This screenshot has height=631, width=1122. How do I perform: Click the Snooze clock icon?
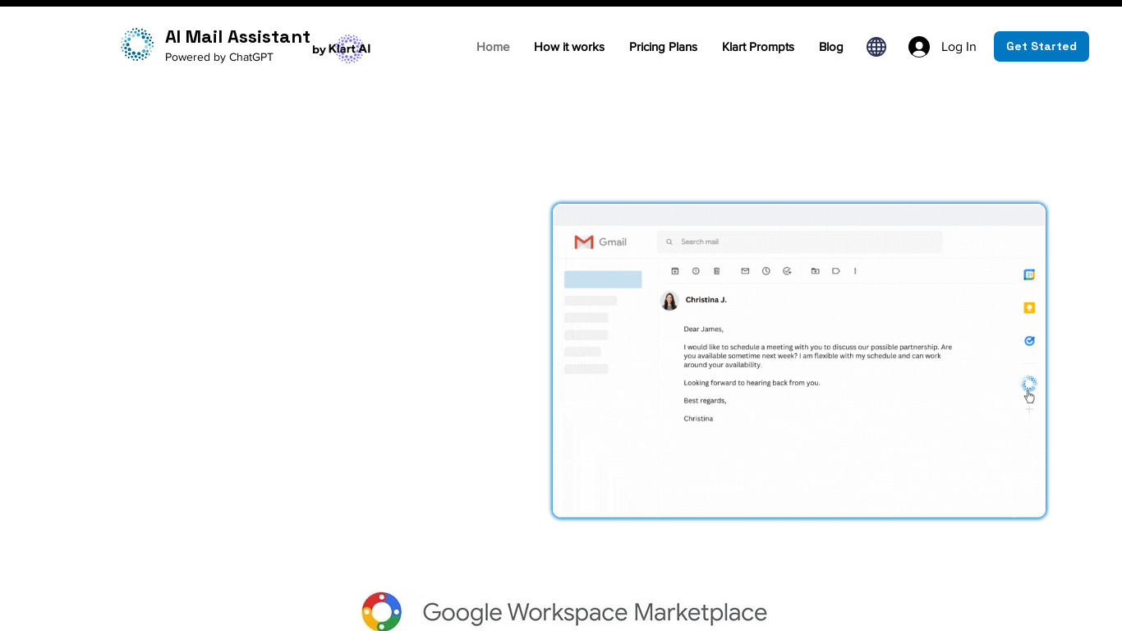766,271
